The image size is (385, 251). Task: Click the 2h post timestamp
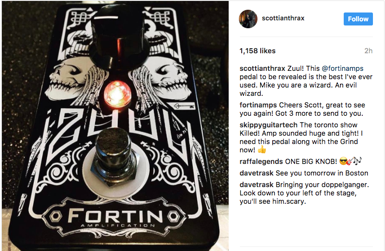pos(368,51)
